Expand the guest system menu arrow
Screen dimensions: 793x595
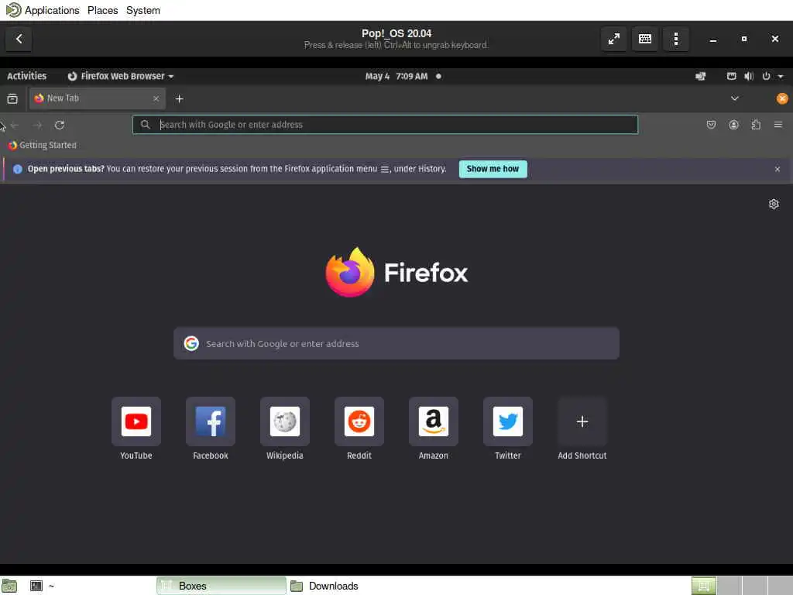tap(781, 77)
